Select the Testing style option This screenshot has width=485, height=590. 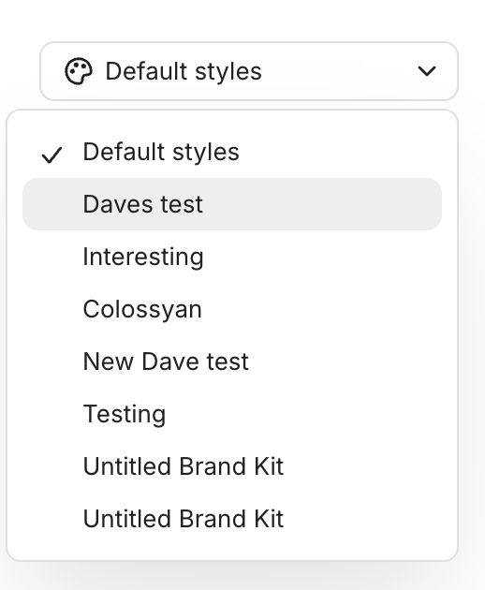pos(232,414)
